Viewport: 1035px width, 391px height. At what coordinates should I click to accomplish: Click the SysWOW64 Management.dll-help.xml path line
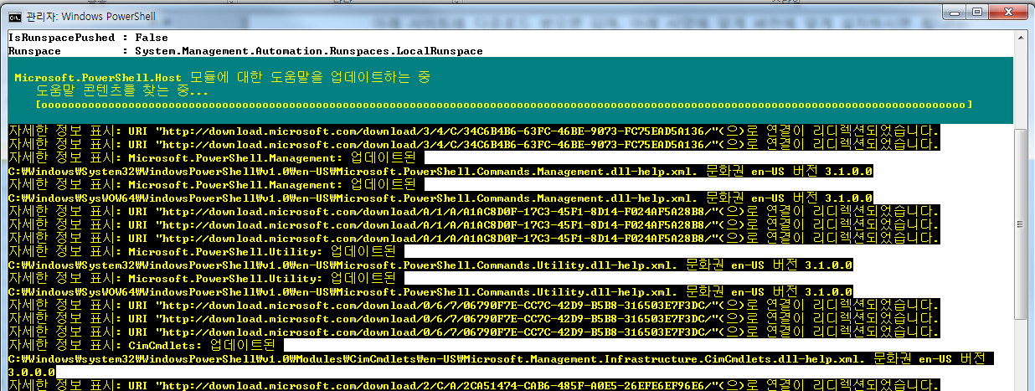coord(440,198)
